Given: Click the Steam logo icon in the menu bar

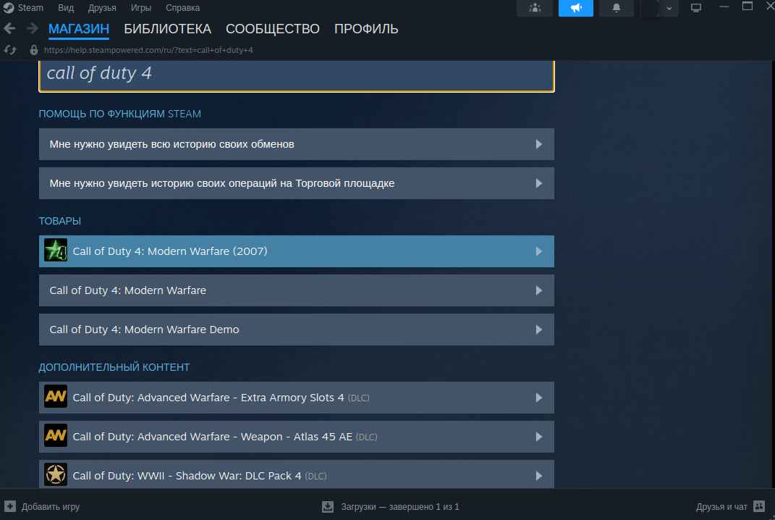Looking at the screenshot, I should pyautogui.click(x=9, y=8).
